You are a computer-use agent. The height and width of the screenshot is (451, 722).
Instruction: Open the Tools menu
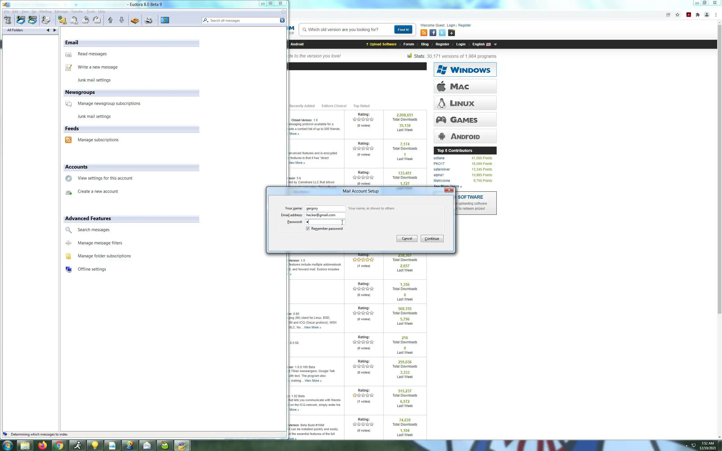click(91, 12)
